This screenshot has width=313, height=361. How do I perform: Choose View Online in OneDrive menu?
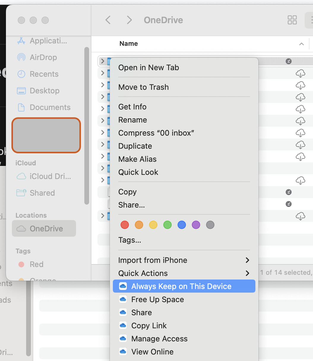184,352
